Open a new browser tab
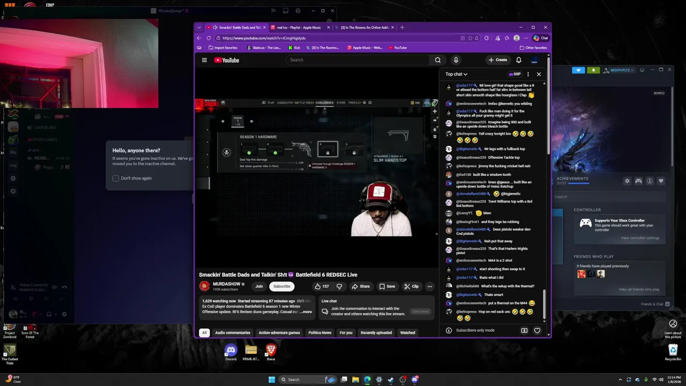 (402, 27)
